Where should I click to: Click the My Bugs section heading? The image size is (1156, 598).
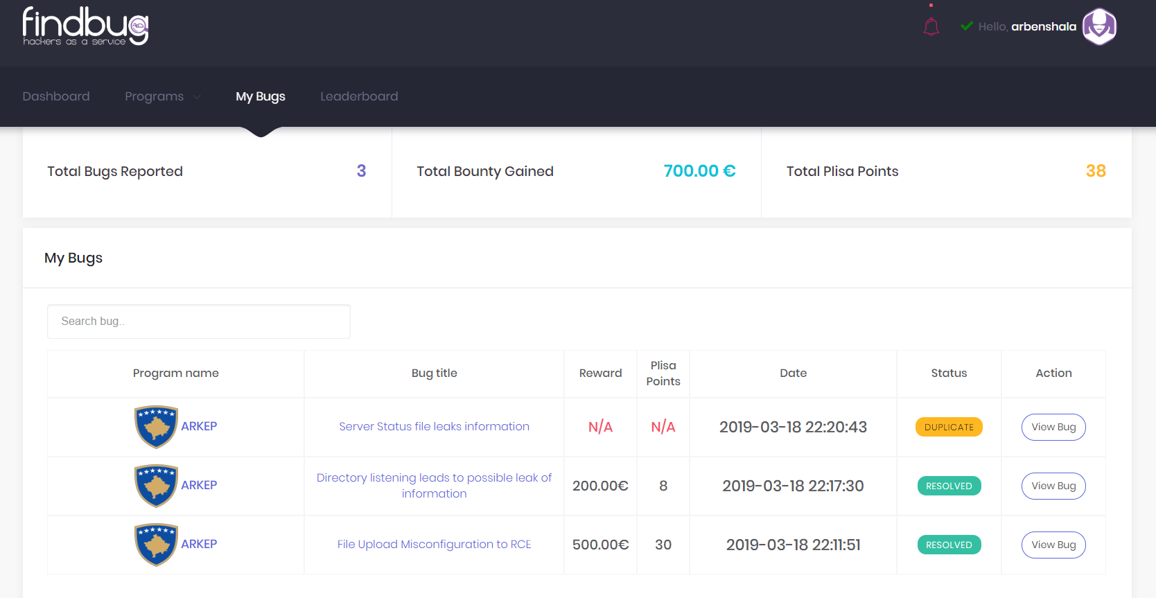click(x=73, y=258)
